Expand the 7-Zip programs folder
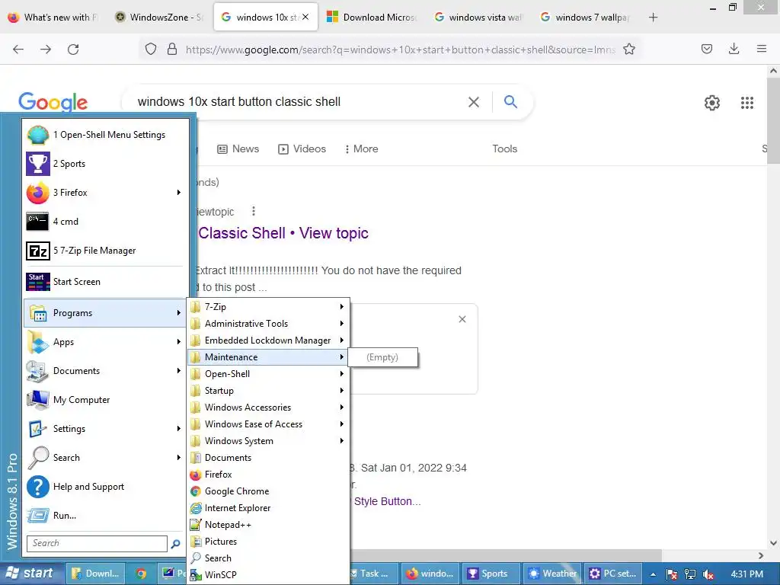This screenshot has width=780, height=585. [x=269, y=307]
